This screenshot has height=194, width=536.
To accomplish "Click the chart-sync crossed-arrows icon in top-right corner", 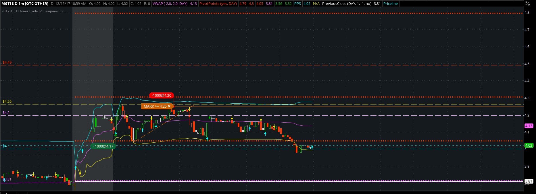I will tap(528, 3).
